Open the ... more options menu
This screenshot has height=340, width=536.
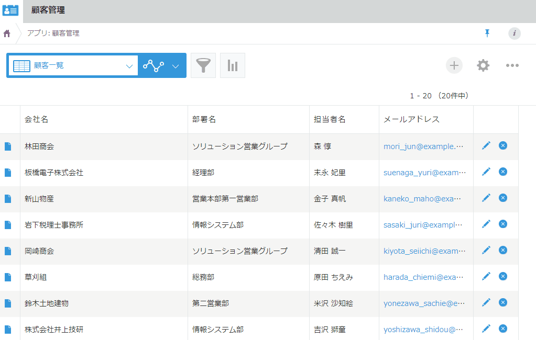(512, 65)
